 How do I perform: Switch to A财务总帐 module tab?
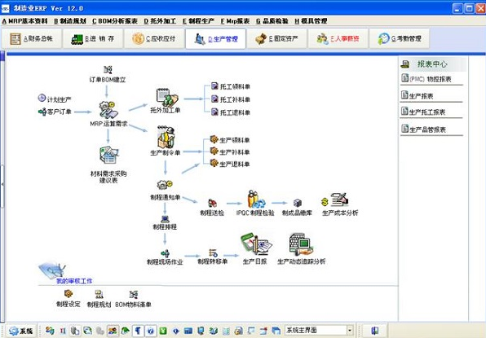coord(32,39)
